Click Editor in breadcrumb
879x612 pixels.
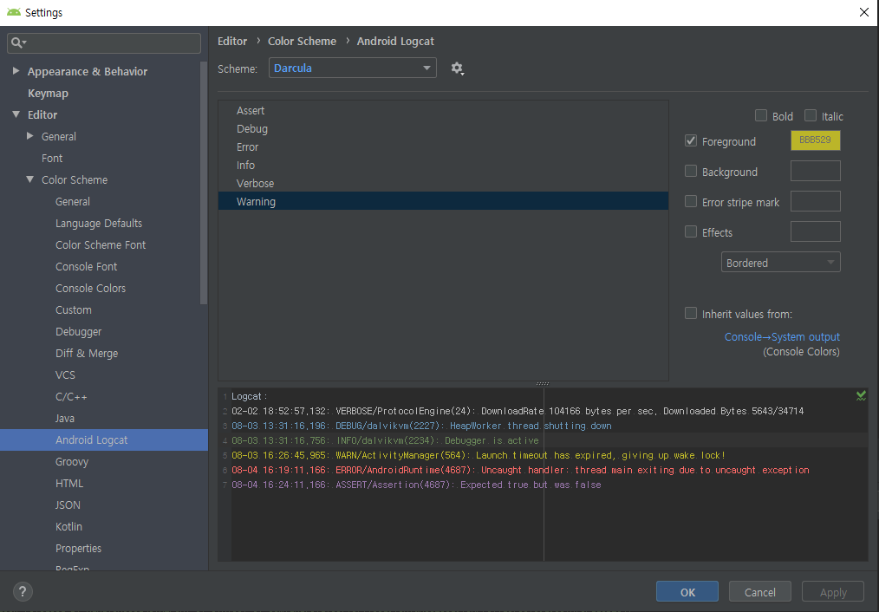[232, 41]
